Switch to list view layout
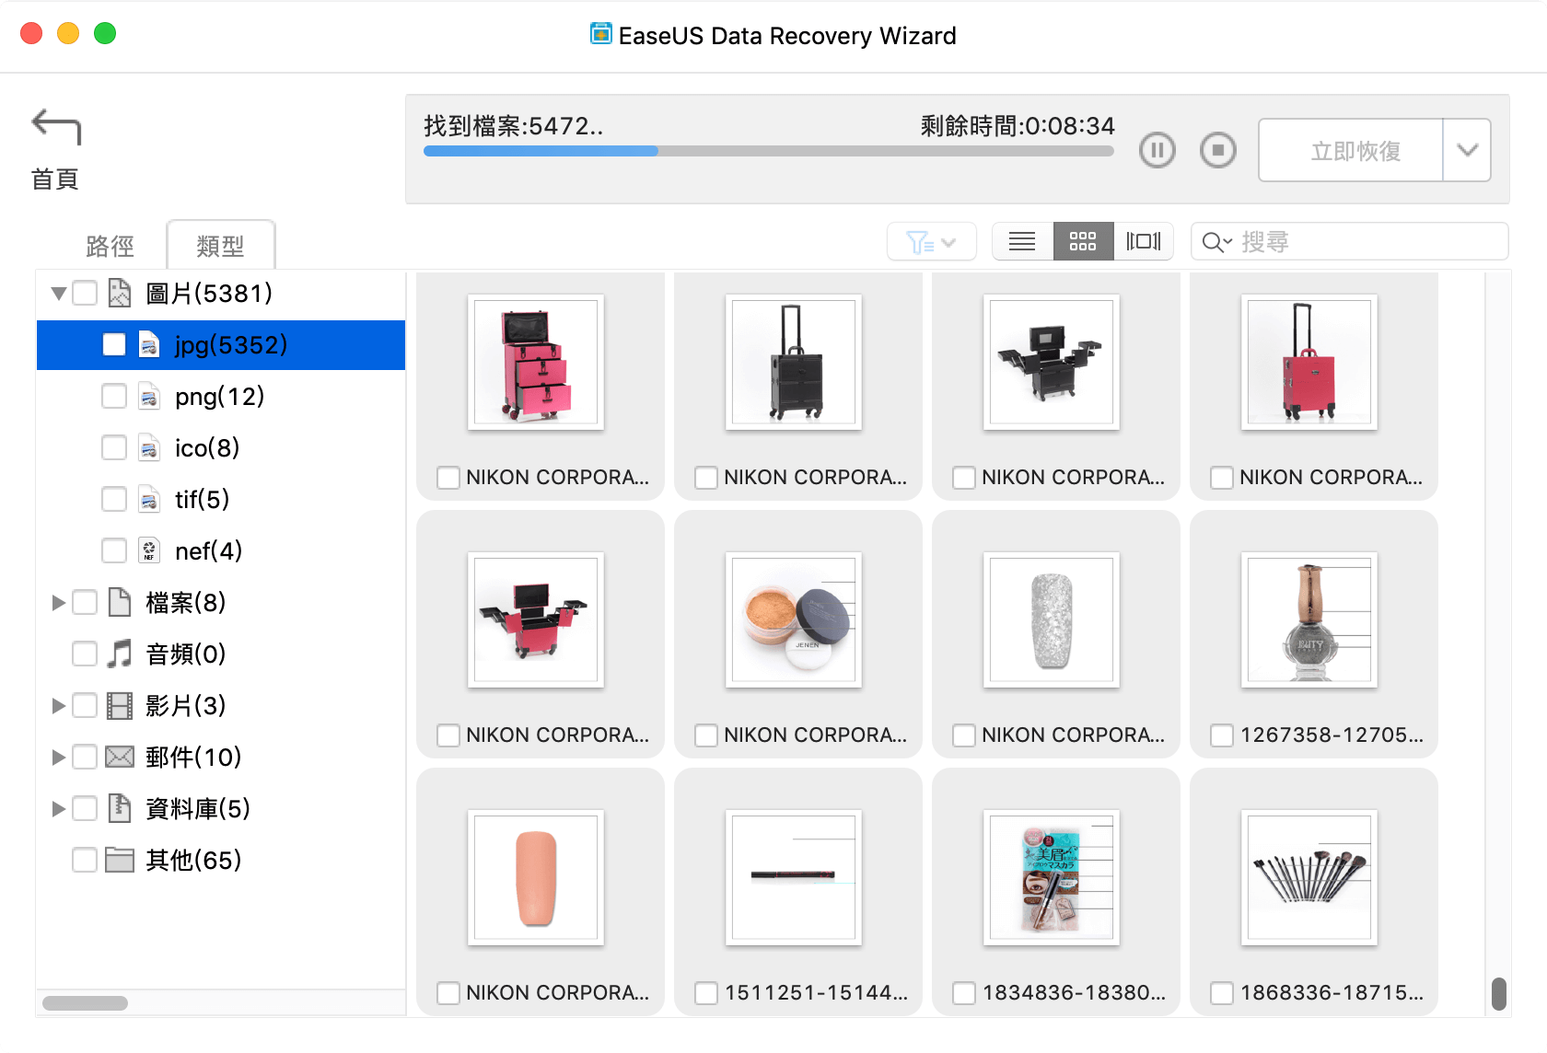Viewport: 1547px width, 1053px height. [1022, 242]
